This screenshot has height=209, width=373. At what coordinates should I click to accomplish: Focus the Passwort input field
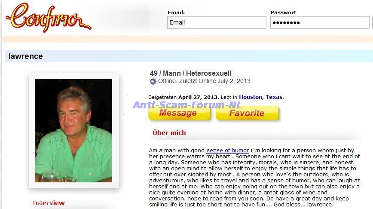point(320,22)
